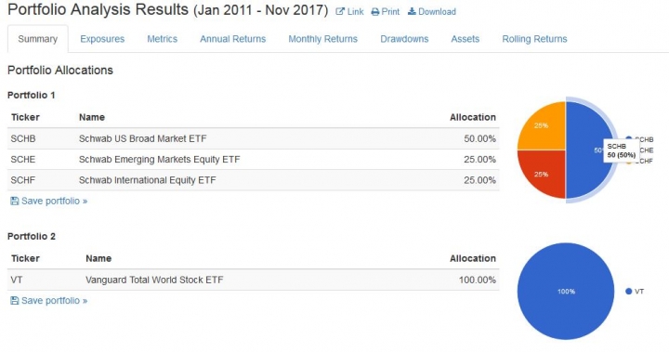669x352 pixels.
Task: Click the Link share icon
Action: (340, 12)
